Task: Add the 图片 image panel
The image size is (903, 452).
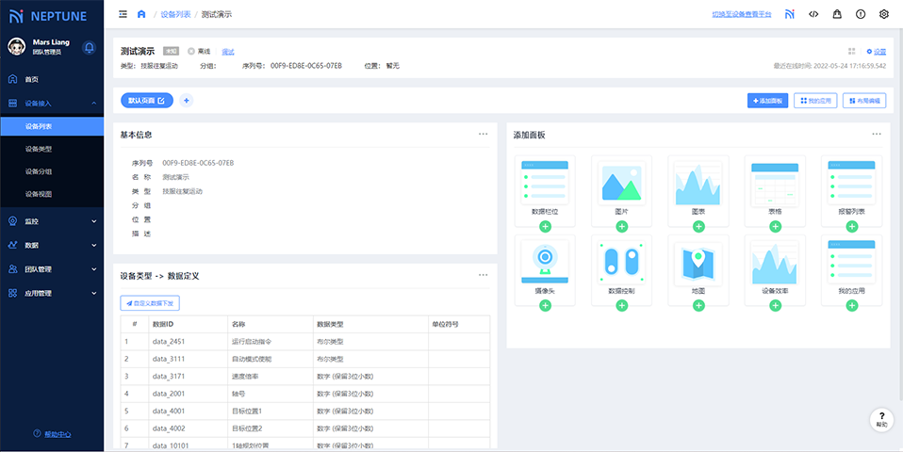Action: pos(621,227)
